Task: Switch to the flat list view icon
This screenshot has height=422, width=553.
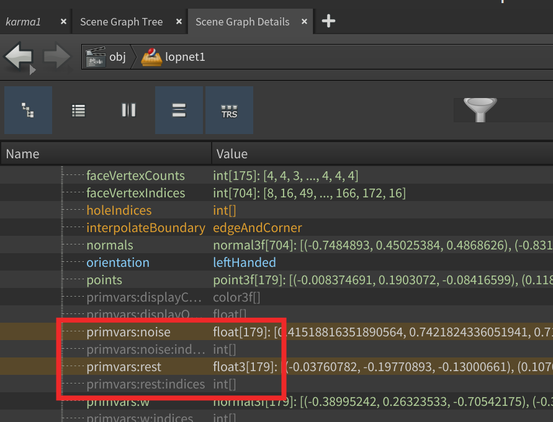Action: pyautogui.click(x=78, y=110)
